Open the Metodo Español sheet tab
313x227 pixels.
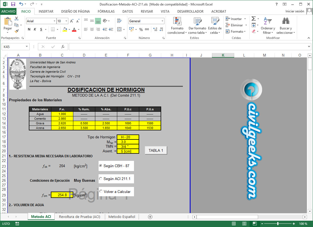pyautogui.click(x=122, y=217)
